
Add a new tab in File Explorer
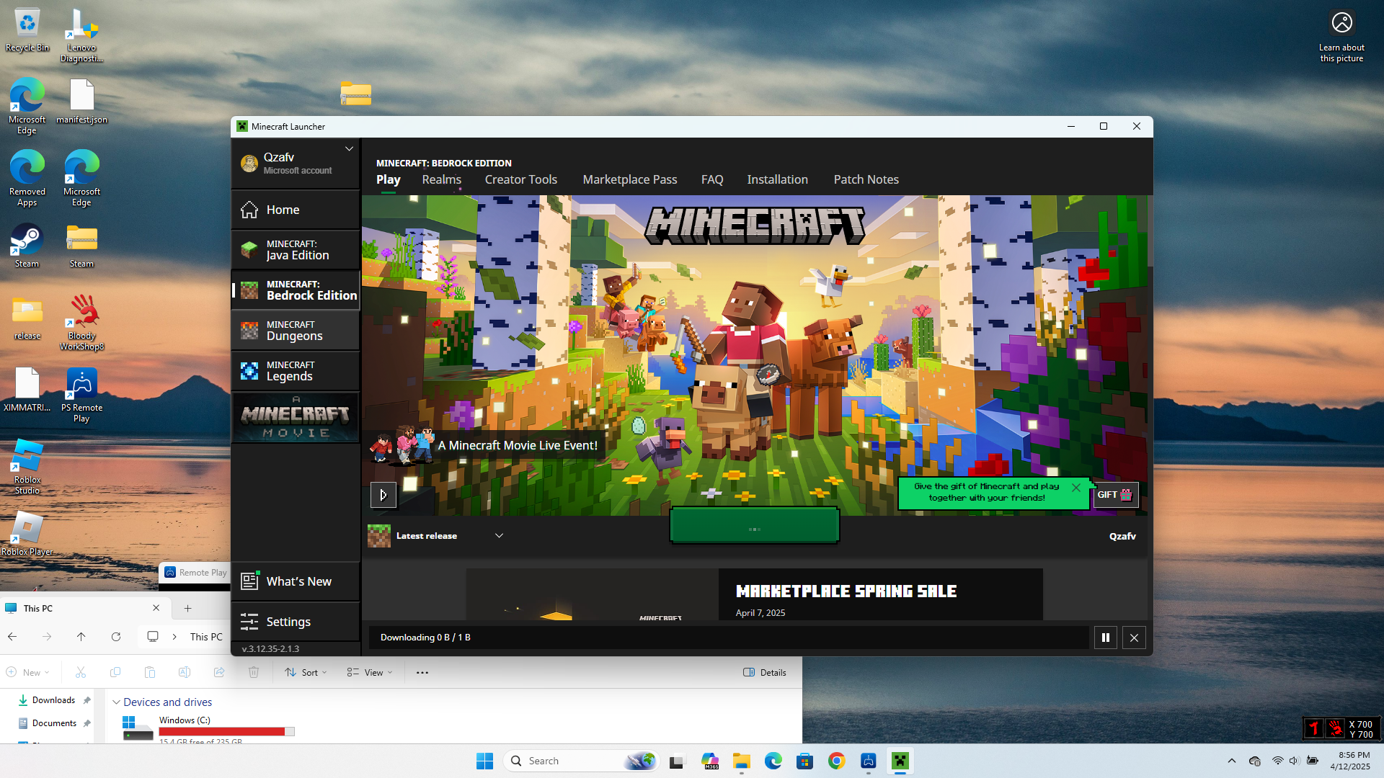click(188, 608)
